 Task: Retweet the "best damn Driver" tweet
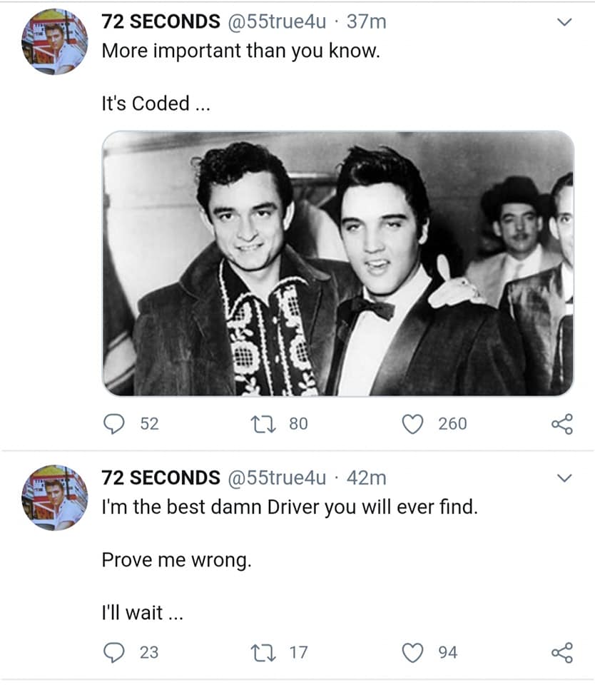coord(265,652)
